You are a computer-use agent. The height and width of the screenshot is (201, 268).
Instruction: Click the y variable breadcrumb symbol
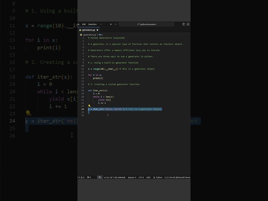pyautogui.click(x=101, y=35)
